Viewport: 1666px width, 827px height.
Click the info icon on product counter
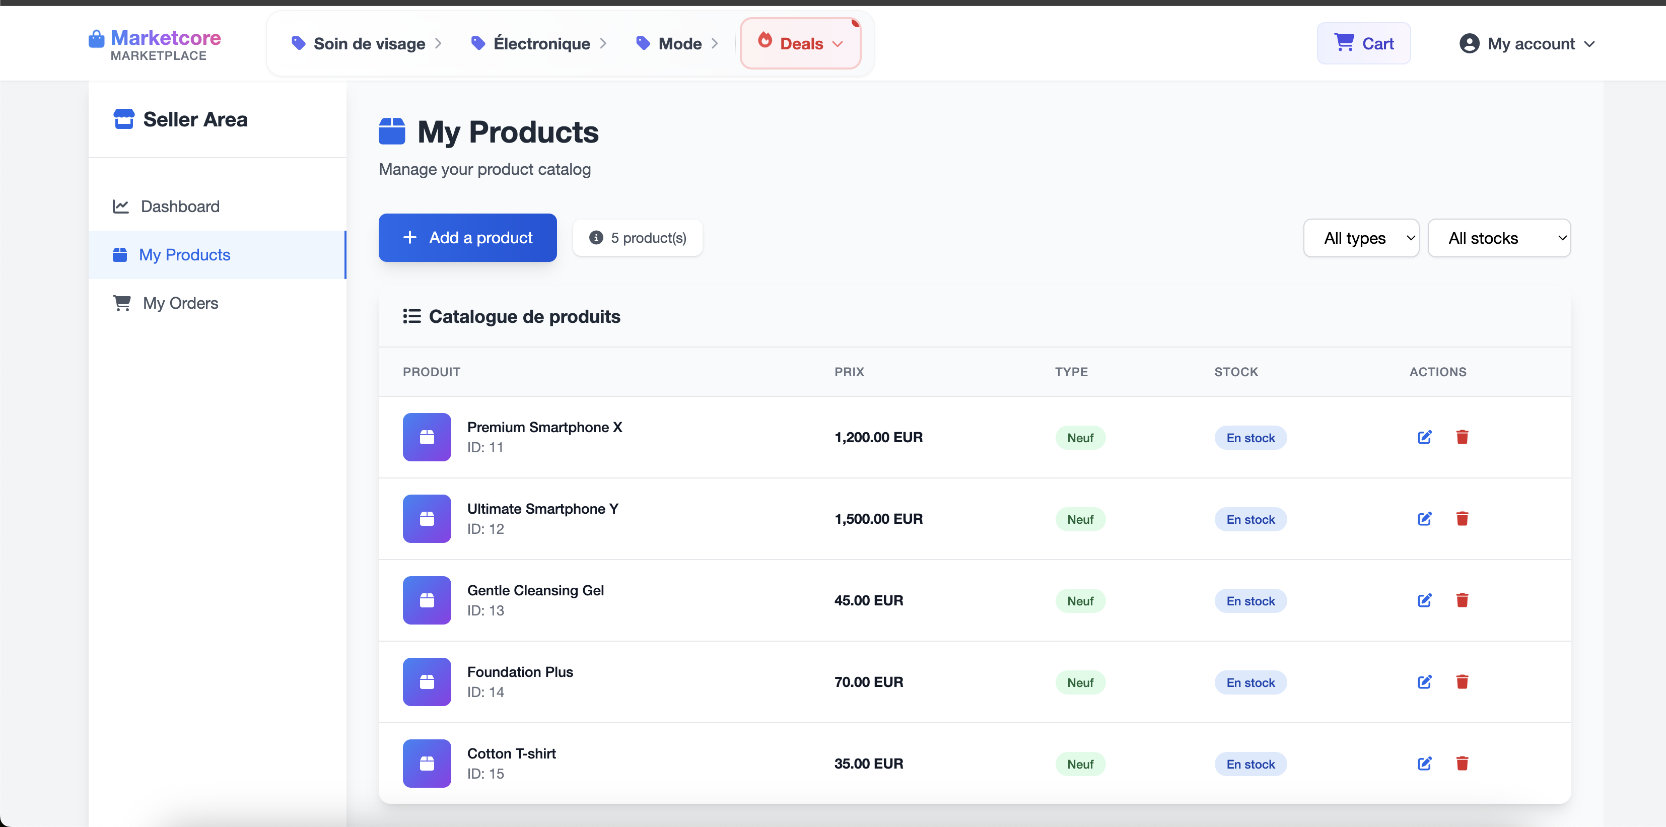pyautogui.click(x=595, y=237)
